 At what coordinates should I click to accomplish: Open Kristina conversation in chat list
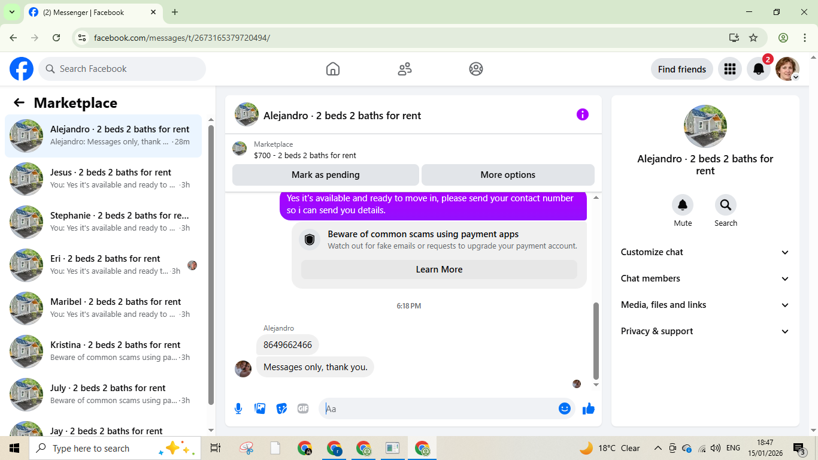click(104, 352)
